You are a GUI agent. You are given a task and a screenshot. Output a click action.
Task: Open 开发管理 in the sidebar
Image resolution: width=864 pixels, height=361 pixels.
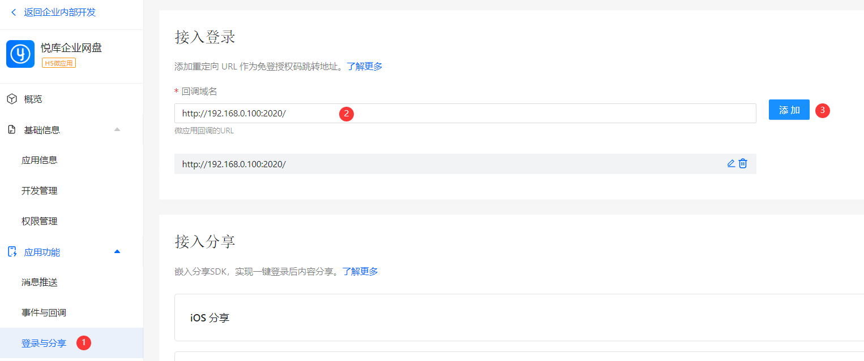pos(40,191)
